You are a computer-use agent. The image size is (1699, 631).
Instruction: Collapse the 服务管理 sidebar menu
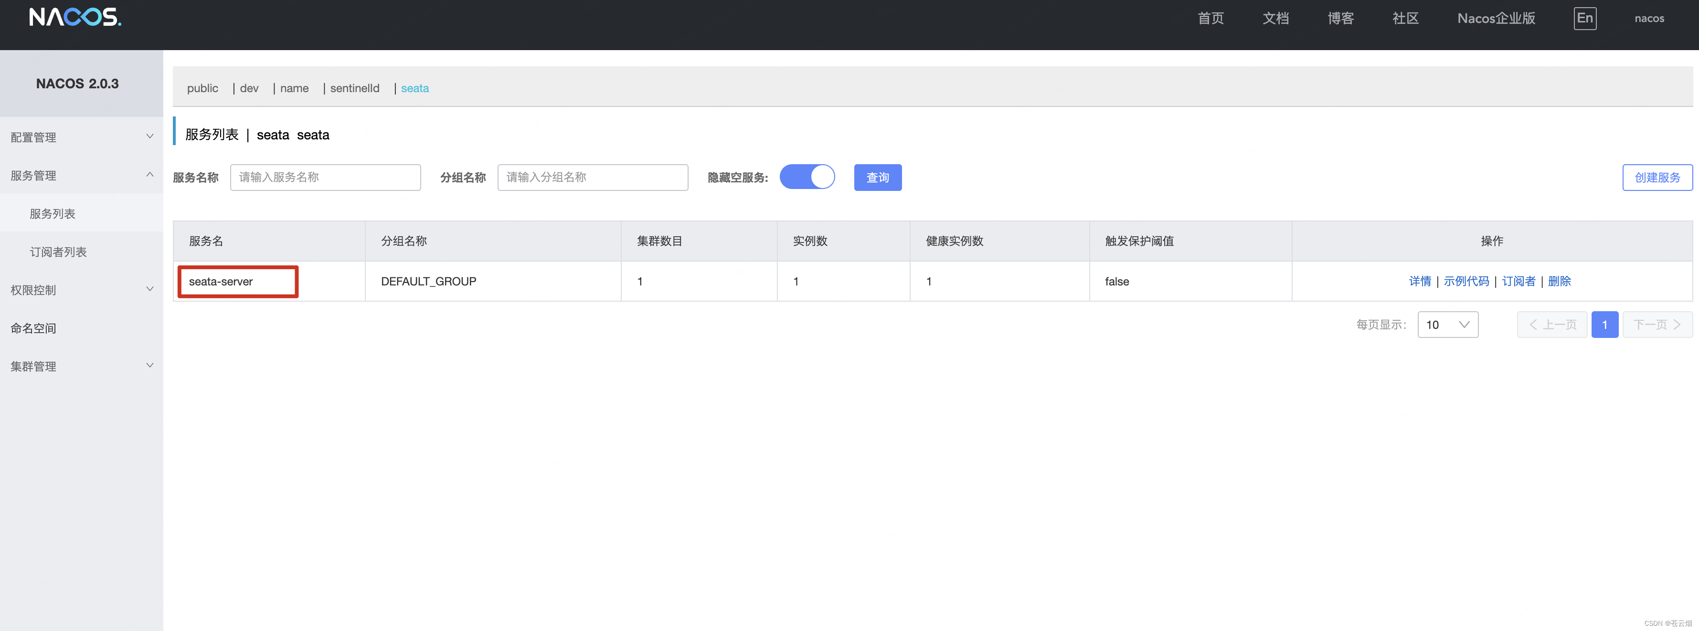point(81,175)
